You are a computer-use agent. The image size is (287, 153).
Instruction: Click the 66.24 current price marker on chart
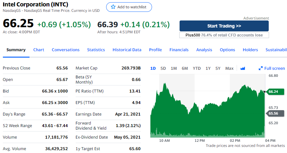pos(274,92)
